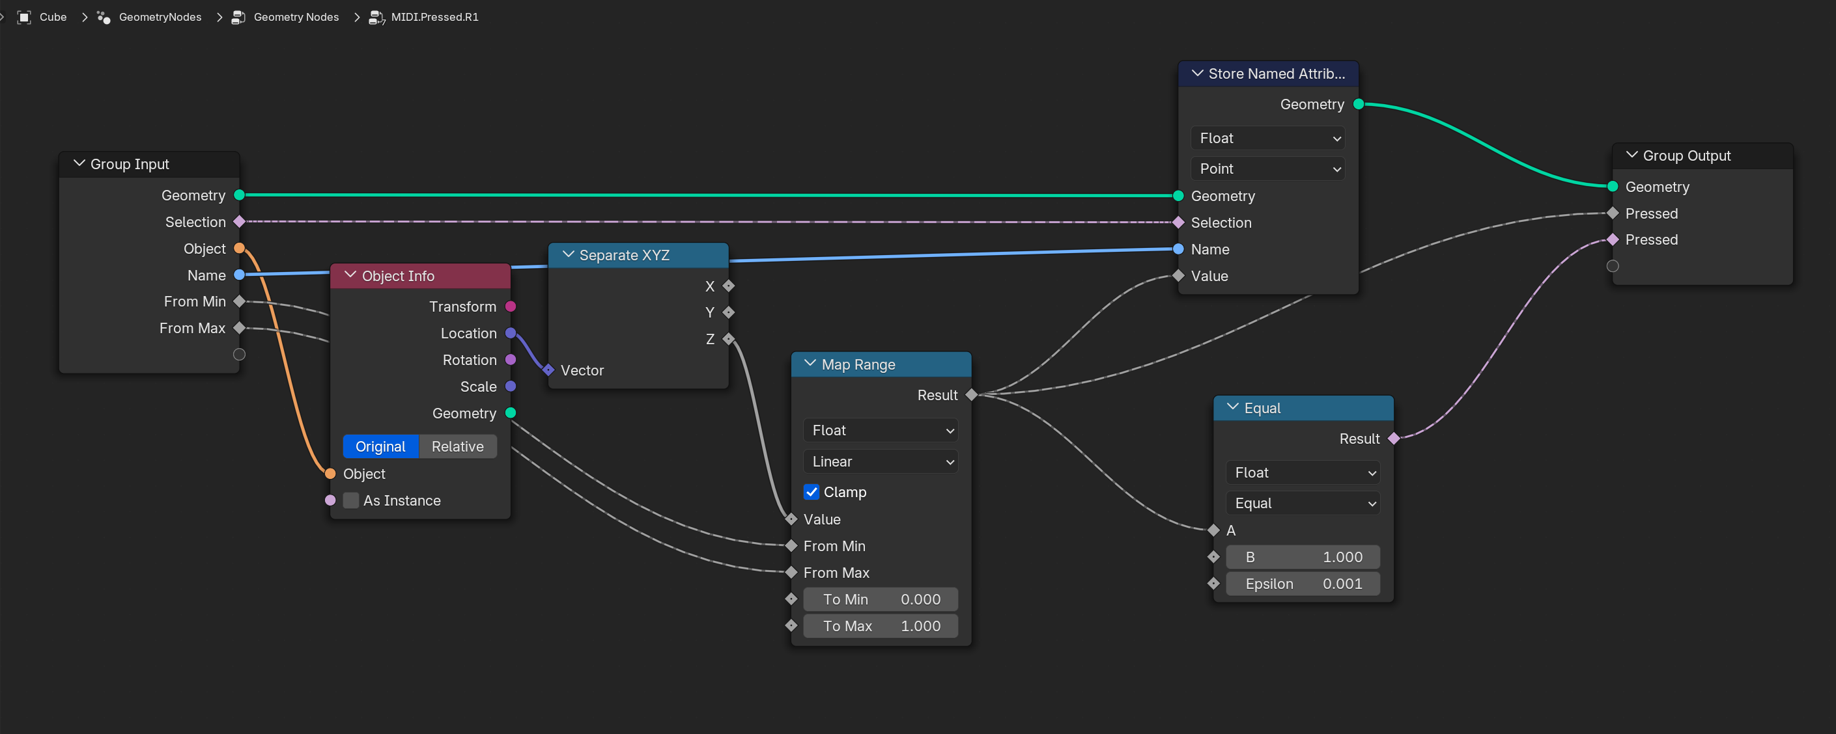This screenshot has width=1836, height=734.
Task: Click the From Min input socket on Map Range
Action: coord(791,546)
